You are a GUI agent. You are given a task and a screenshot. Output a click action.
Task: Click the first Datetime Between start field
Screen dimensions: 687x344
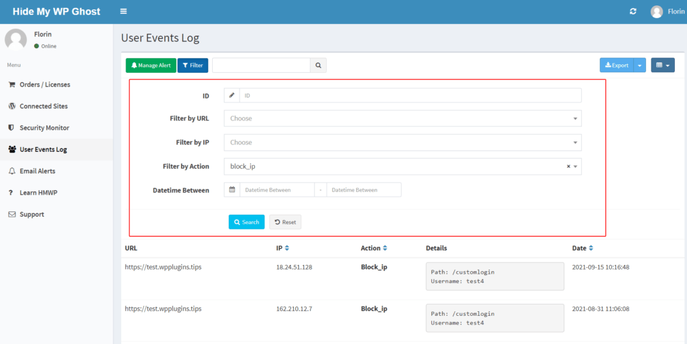coord(277,190)
